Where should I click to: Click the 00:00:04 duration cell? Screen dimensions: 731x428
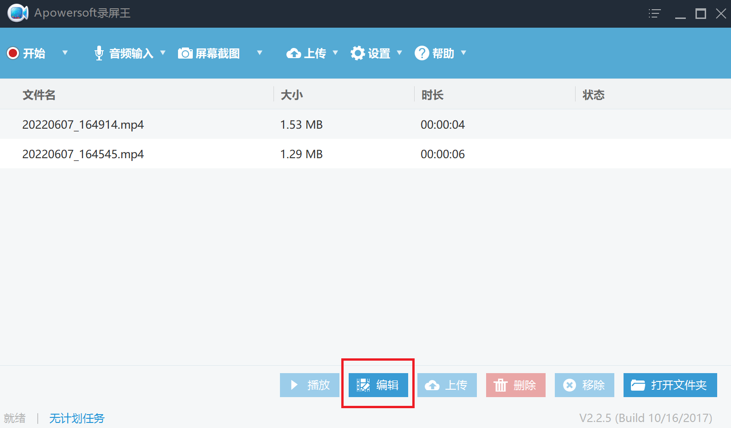coord(443,125)
